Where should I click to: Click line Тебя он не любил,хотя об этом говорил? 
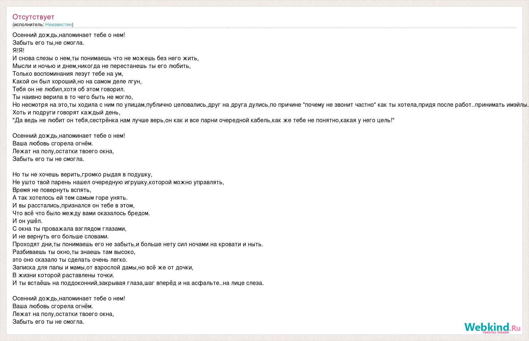point(69,89)
